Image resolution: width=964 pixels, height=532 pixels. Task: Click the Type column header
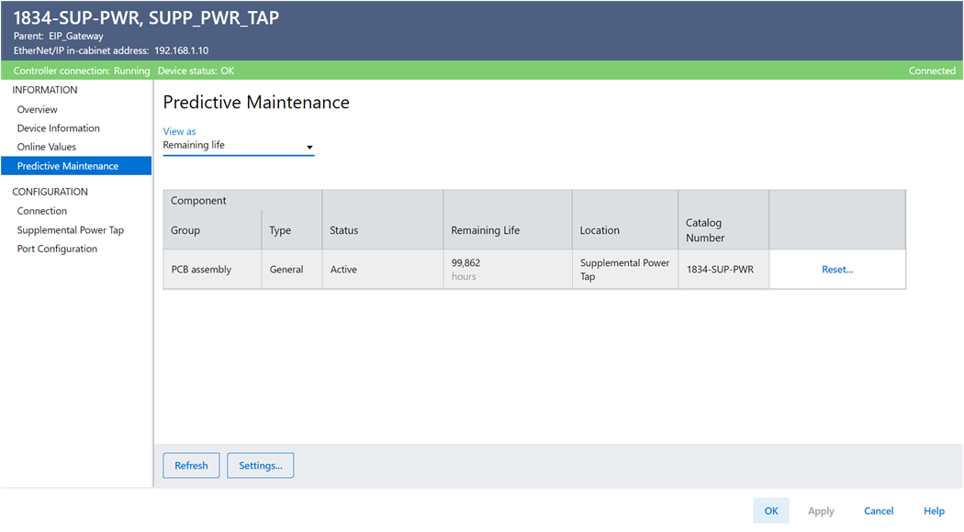pos(280,230)
